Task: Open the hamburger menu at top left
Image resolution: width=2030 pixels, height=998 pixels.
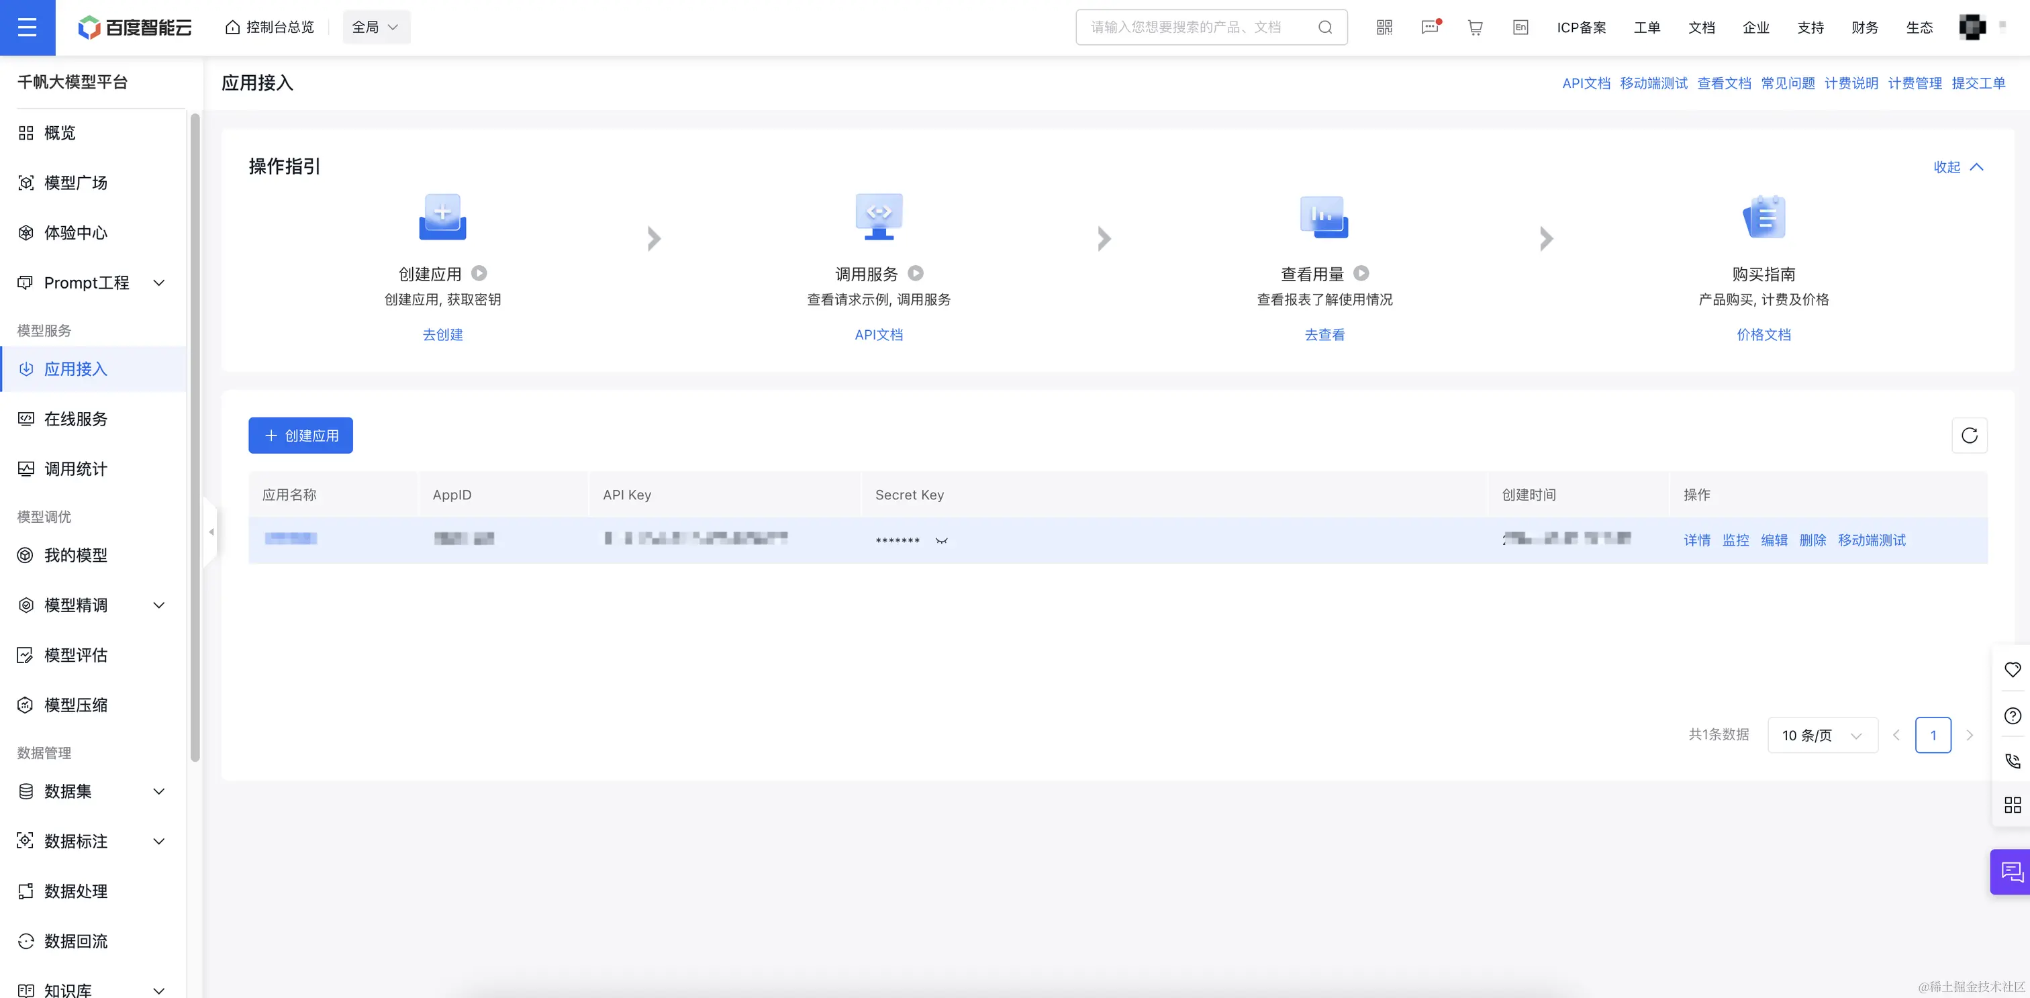Action: point(27,28)
